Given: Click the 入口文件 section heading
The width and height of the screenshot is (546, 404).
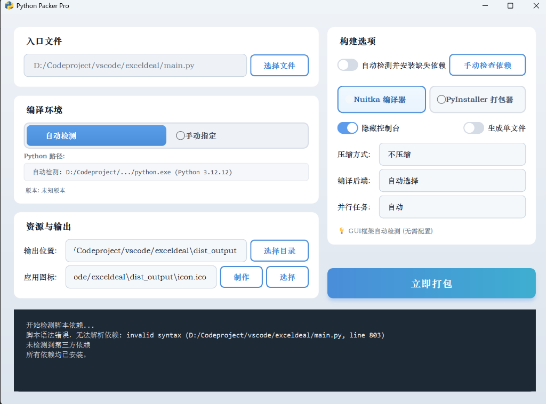Looking at the screenshot, I should click(x=44, y=42).
